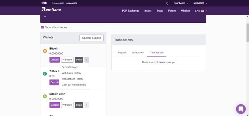Image resolution: width=249 pixels, height=116 pixels.
Task: Click the Wallets heading
Action: coord(48,37)
